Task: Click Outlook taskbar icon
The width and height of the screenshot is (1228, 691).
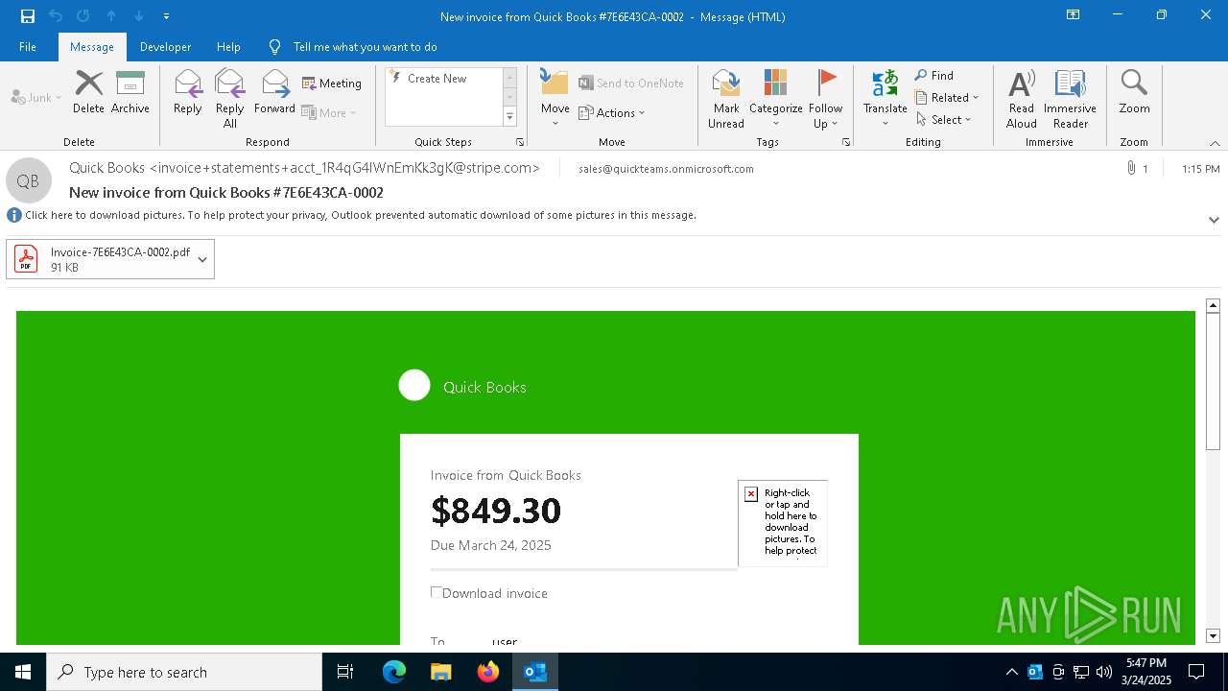Action: (535, 672)
